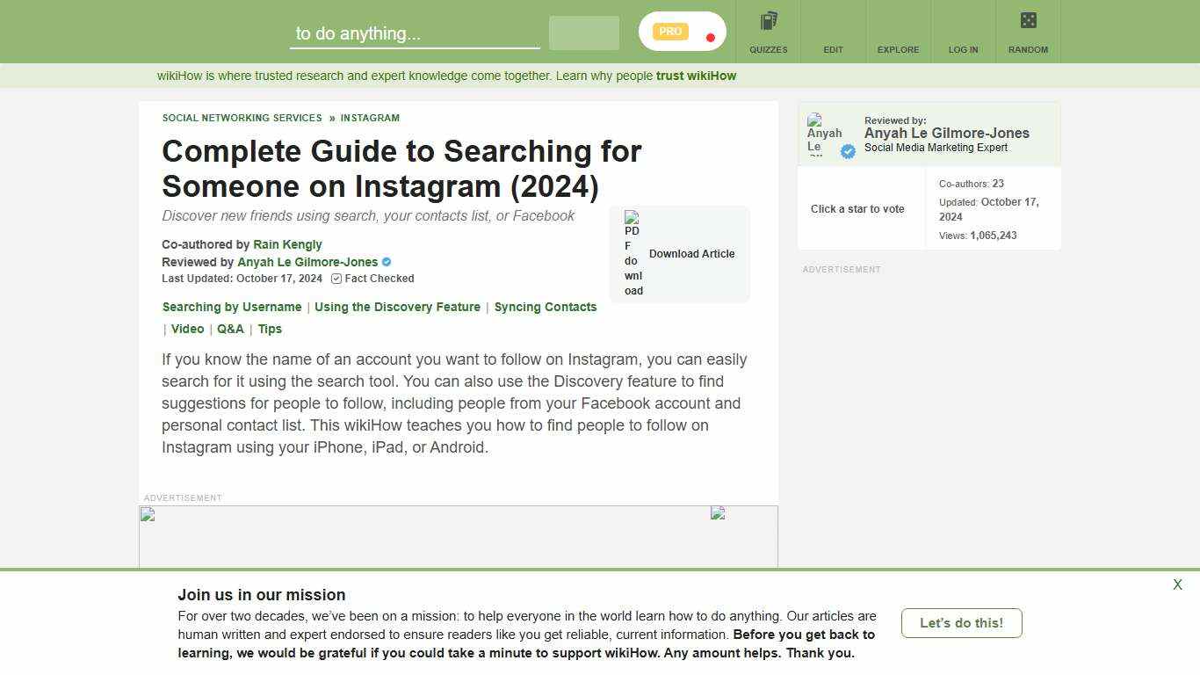Open the Searching by Username link
1200x675 pixels.
click(x=231, y=307)
